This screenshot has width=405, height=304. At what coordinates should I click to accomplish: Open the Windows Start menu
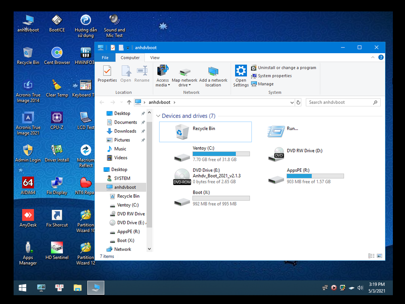click(22, 288)
